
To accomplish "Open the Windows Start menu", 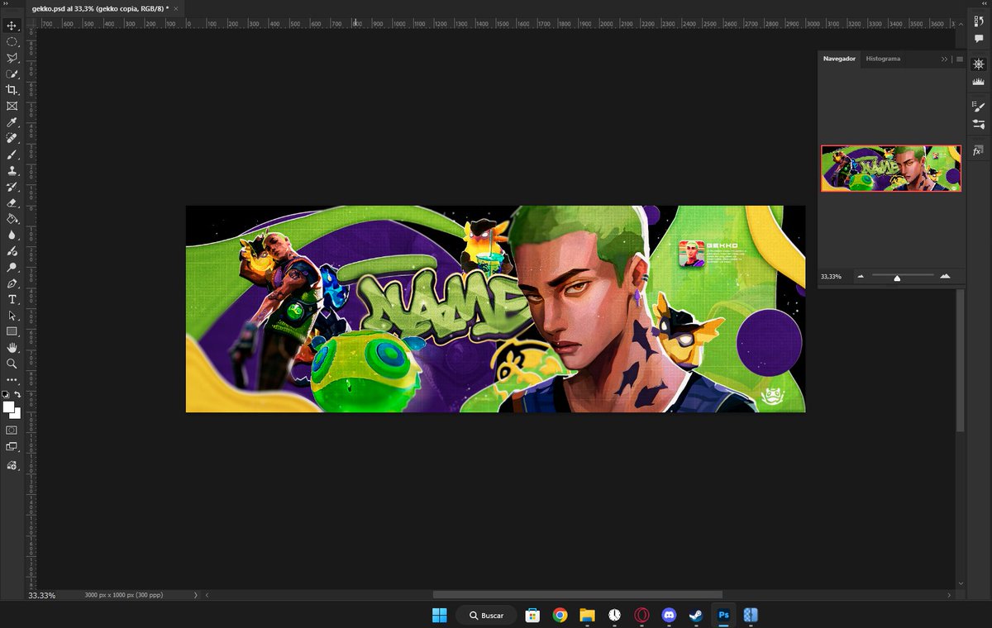I will tap(439, 615).
